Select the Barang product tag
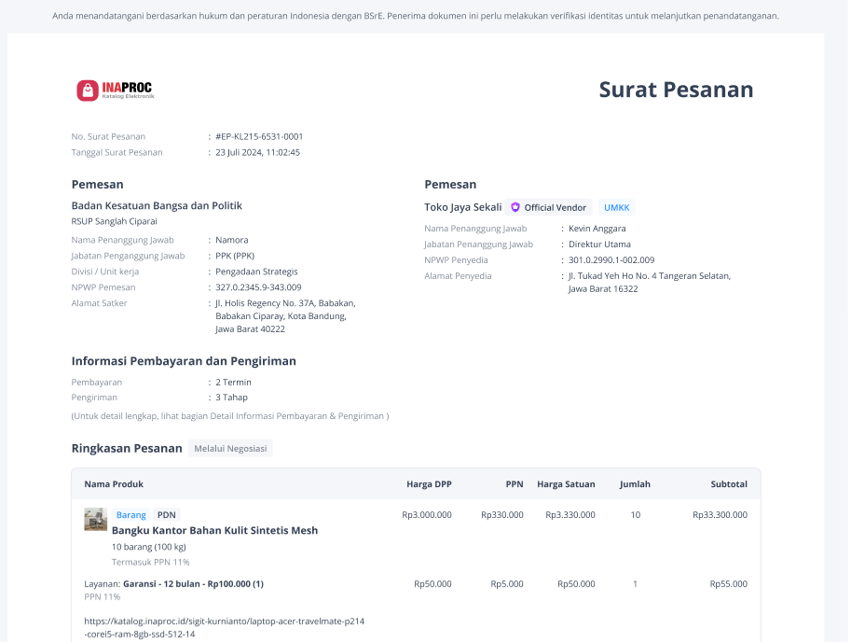The image size is (851, 642). click(x=130, y=515)
